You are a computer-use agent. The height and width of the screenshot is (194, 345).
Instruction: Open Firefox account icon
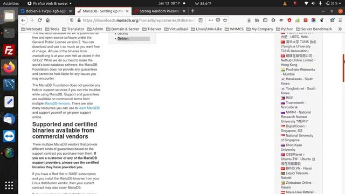click(x=273, y=20)
